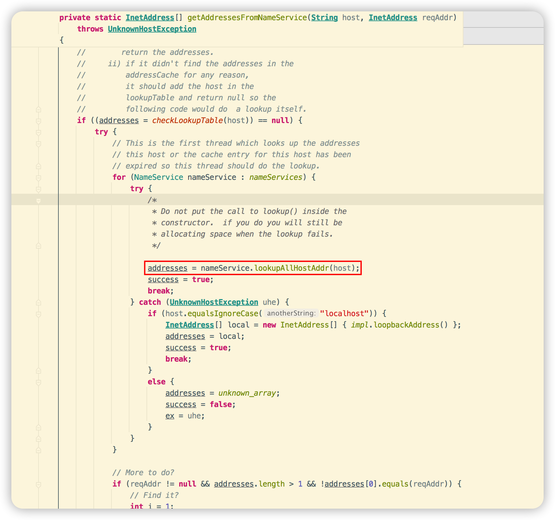The width and height of the screenshot is (555, 520).
Task: Collapse the first-thread comment fold marker
Action: pyautogui.click(x=39, y=144)
